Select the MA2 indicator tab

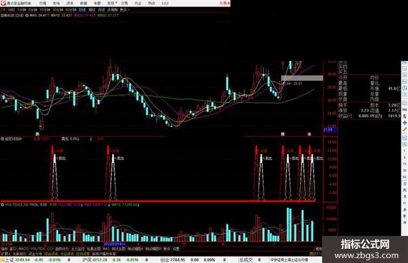coord(106,249)
